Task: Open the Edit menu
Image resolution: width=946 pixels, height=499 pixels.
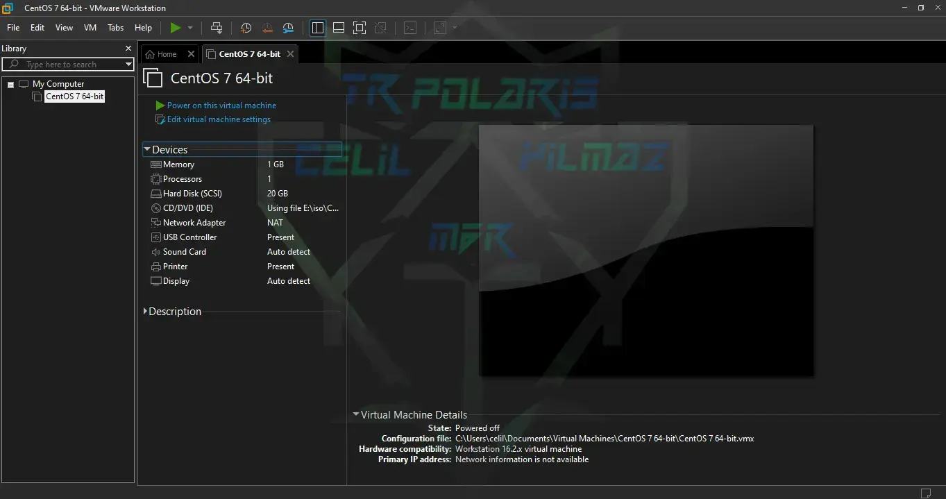Action: (x=37, y=28)
